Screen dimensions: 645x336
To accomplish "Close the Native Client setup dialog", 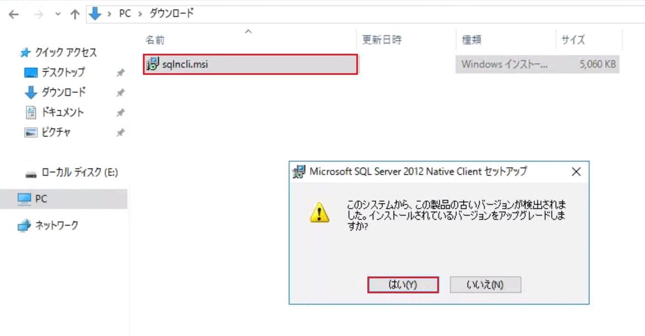I will 576,172.
